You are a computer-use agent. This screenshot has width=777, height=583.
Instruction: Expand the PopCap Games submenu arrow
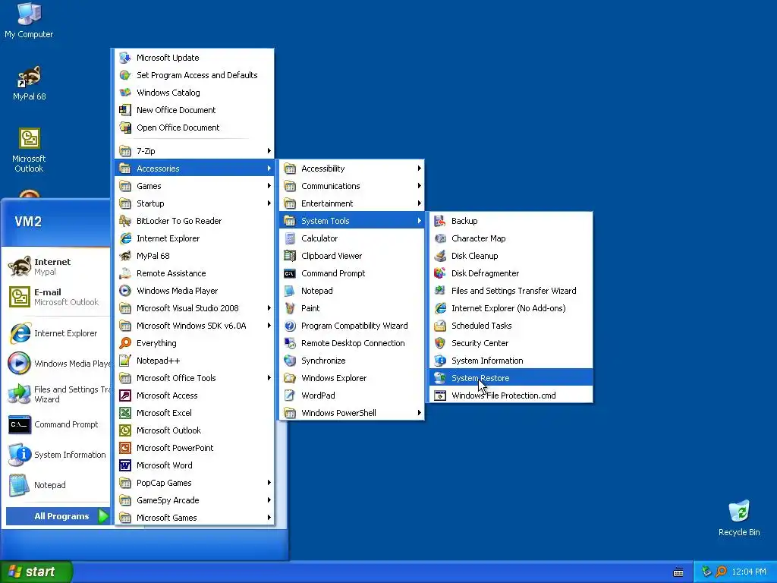[x=269, y=483]
